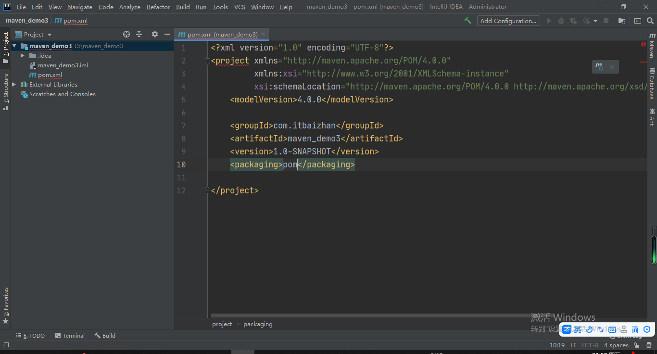The height and width of the screenshot is (354, 657).
Task: Open Project Structure icon in toolbar
Action: click(622, 21)
